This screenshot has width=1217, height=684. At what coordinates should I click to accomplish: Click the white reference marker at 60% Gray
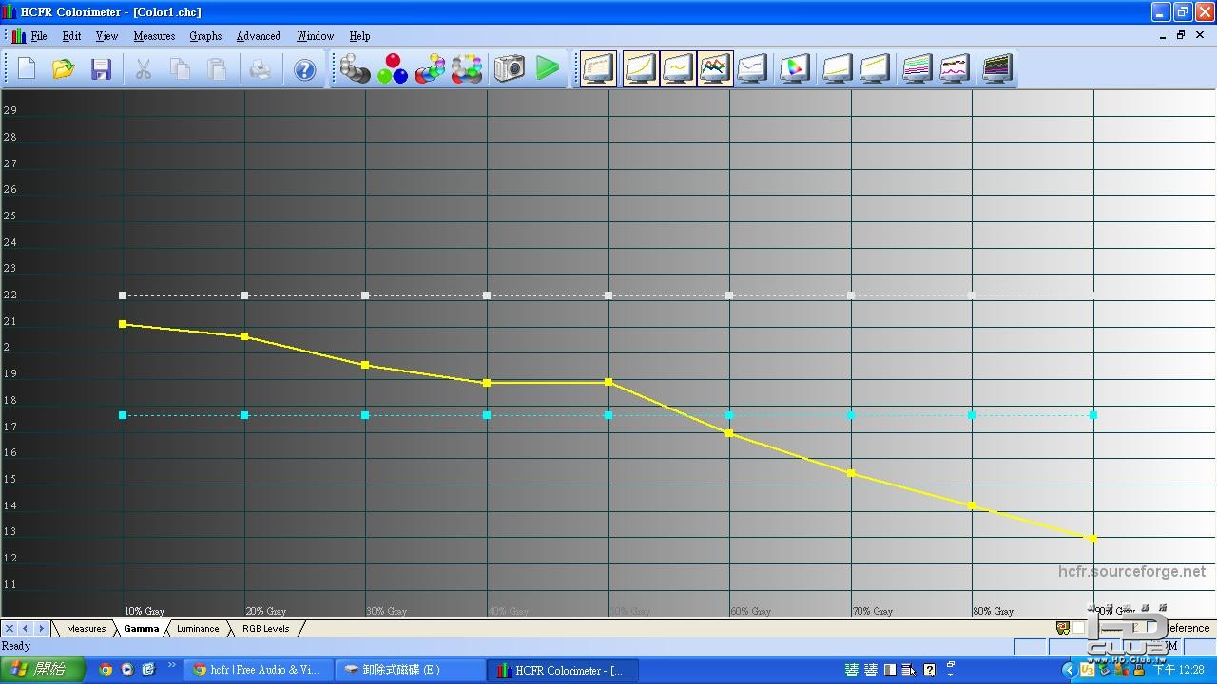[x=729, y=295]
